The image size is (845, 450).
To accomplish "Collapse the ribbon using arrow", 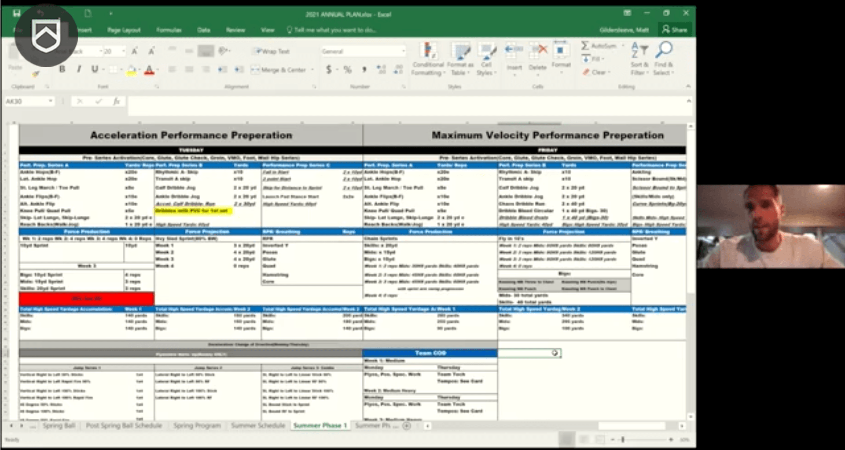I will (x=688, y=86).
